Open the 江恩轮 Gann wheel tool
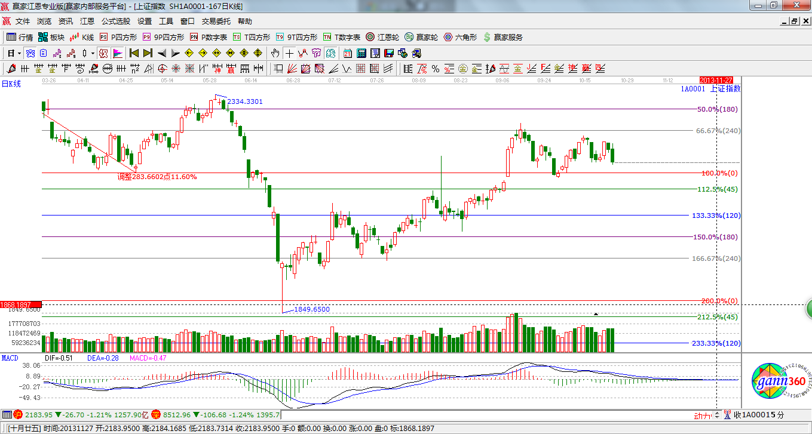This screenshot has height=434, width=812. coord(382,37)
